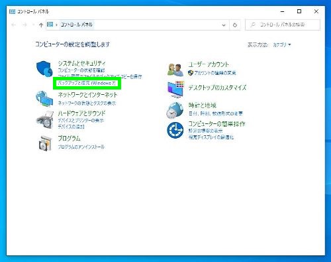Open 時計と地域 category
Image resolution: width=331 pixels, height=262 pixels.
[x=202, y=105]
